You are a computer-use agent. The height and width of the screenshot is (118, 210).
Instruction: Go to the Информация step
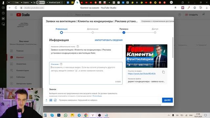(x=61, y=31)
